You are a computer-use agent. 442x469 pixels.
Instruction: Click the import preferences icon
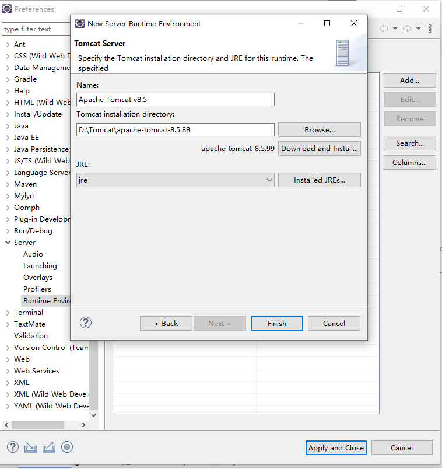(30, 447)
